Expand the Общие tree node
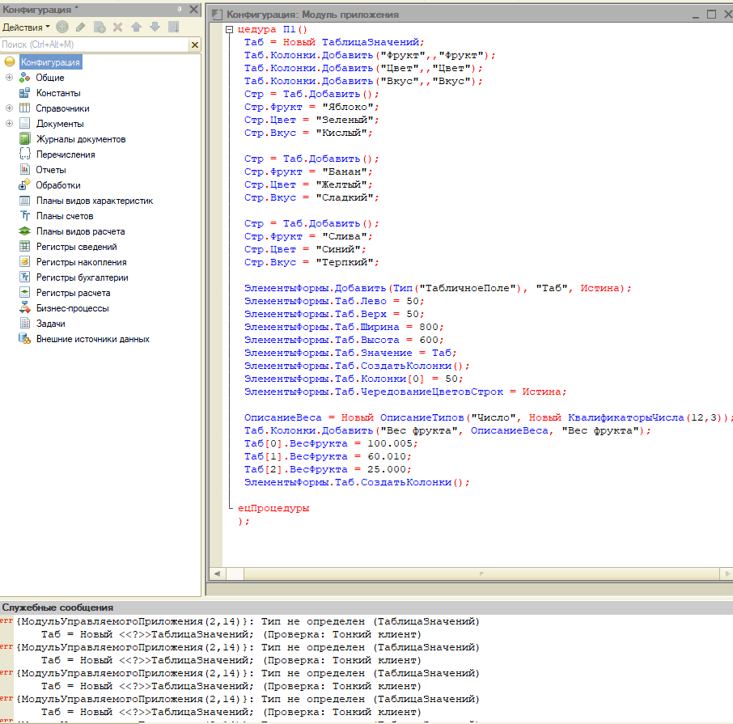Image resolution: width=733 pixels, height=724 pixels. click(x=9, y=78)
